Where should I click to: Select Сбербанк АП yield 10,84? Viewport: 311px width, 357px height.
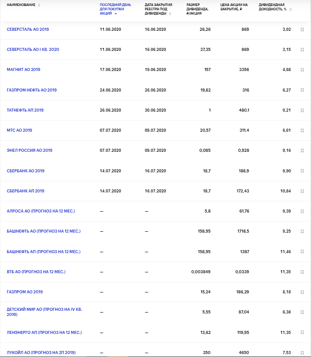[285, 191]
